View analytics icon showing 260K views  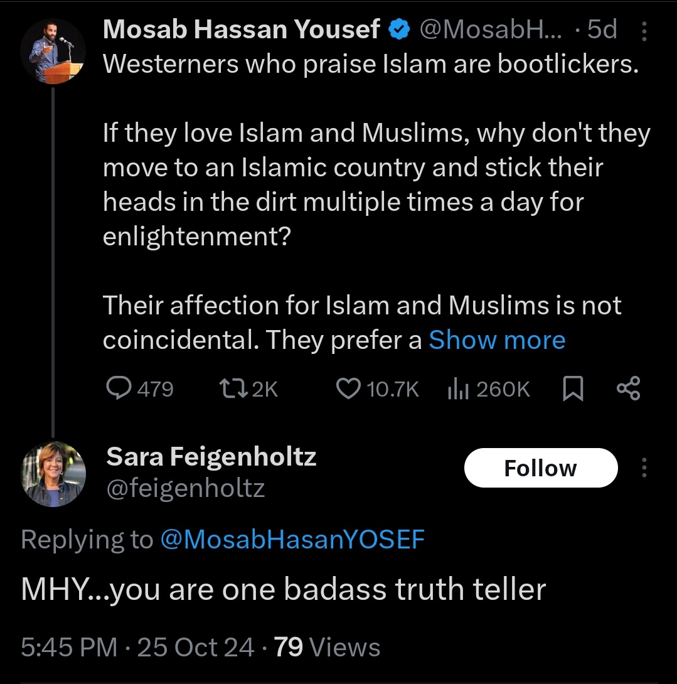click(457, 389)
